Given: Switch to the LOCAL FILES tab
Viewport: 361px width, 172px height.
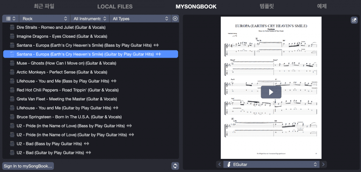Looking at the screenshot, I should click(115, 7).
